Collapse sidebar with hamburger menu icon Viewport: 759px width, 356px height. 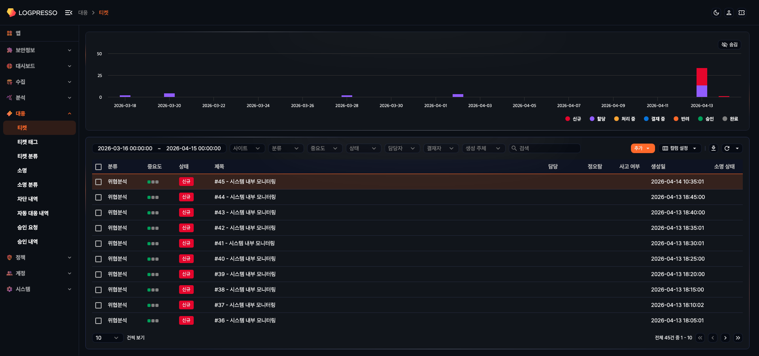point(68,13)
